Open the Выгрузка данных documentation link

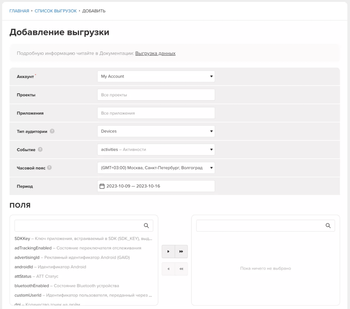(x=155, y=53)
